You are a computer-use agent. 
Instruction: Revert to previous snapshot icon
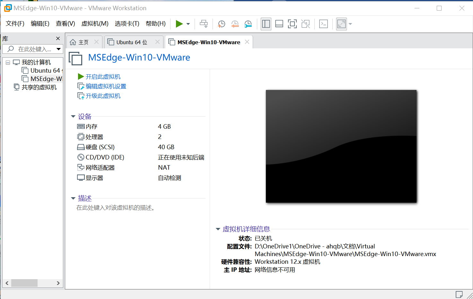[x=235, y=24]
